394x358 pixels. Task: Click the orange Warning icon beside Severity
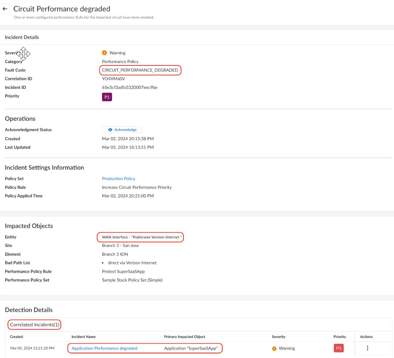(104, 53)
